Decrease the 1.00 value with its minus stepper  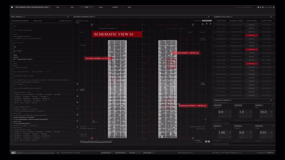click(230, 136)
